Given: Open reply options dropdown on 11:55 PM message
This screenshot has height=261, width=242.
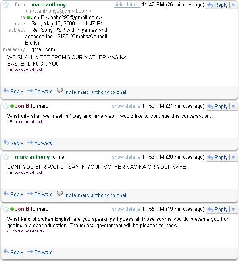Looking at the screenshot, I should pos(233,209).
